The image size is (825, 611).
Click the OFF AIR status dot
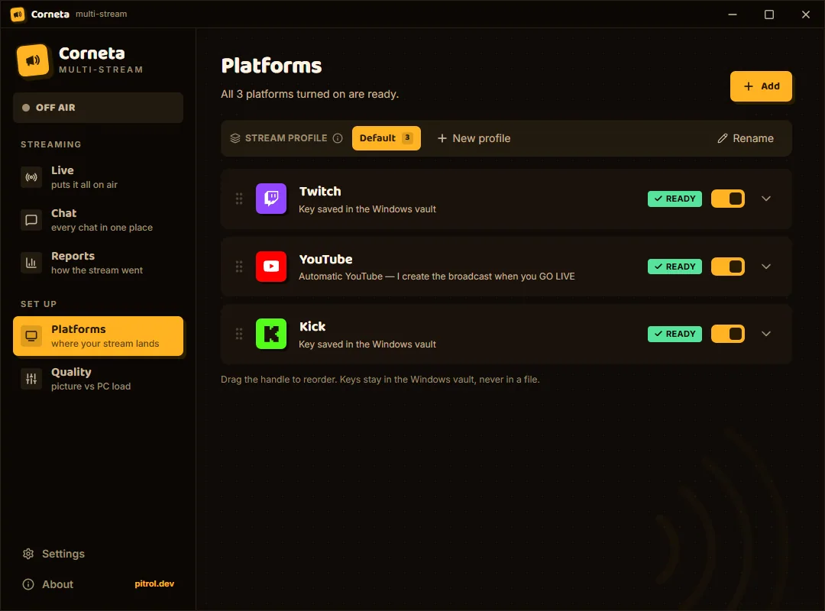click(26, 108)
